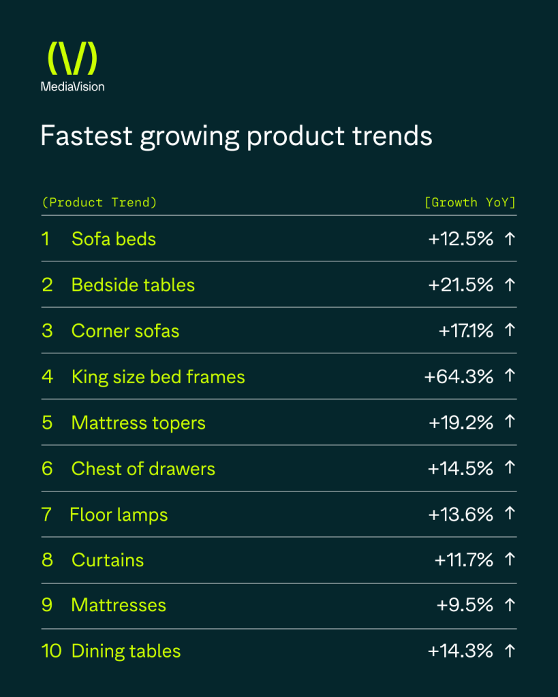Click the up arrow next to +21.5%
The width and height of the screenshot is (558, 697).
(509, 285)
